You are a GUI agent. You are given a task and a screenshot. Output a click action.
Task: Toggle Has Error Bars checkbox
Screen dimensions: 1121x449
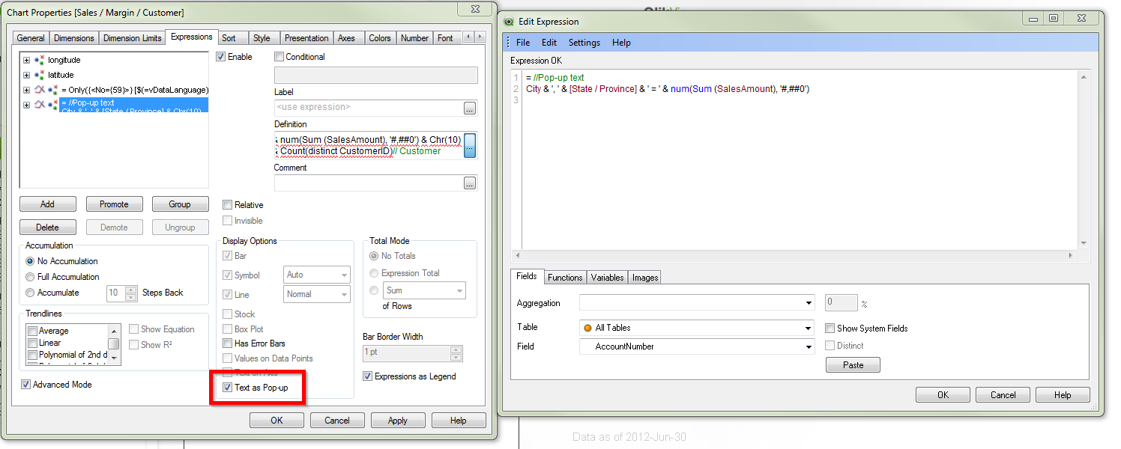[x=228, y=343]
